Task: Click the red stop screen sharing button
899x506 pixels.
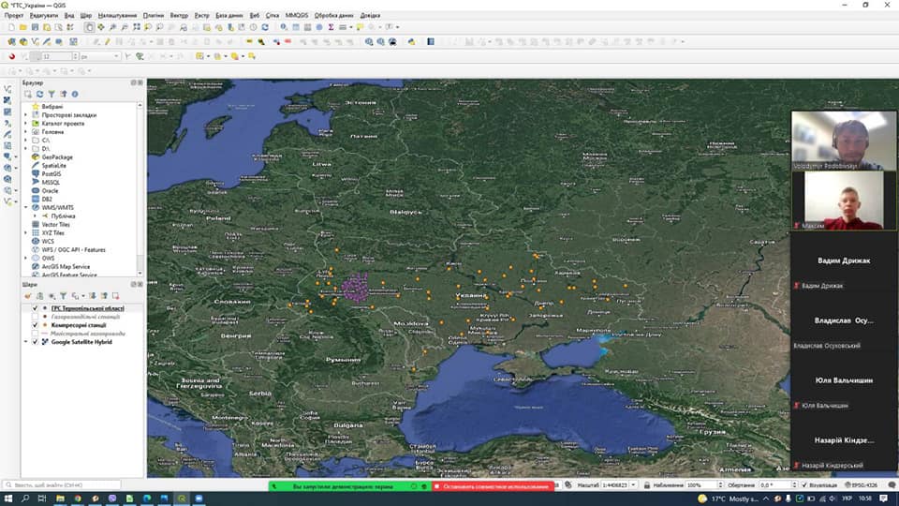Action: pos(493,486)
